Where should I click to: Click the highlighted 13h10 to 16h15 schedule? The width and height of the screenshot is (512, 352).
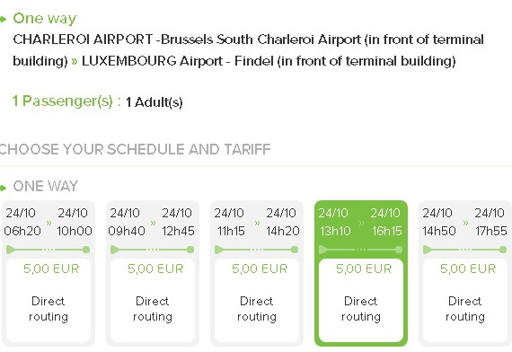coord(361,273)
